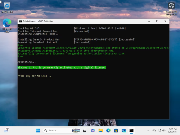Open Microsoft Edge from the taskbar
The height and width of the screenshot is (135, 180).
[108, 130]
